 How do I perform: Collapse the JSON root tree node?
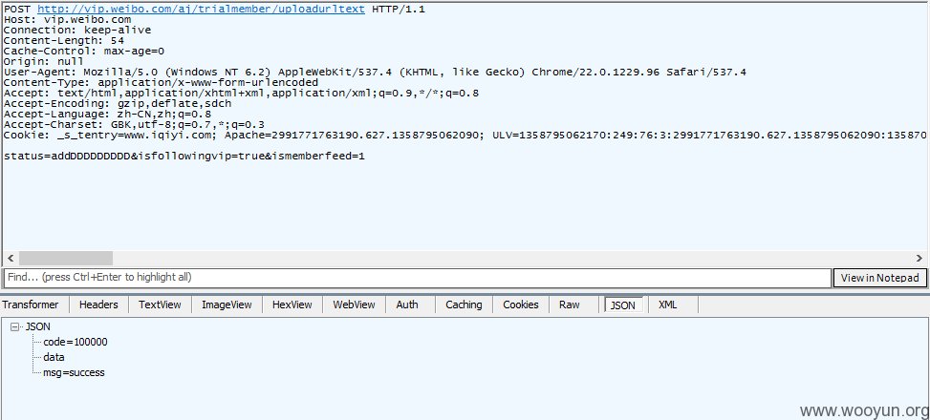15,326
